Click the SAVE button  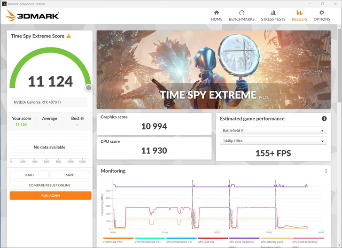click(x=70, y=175)
